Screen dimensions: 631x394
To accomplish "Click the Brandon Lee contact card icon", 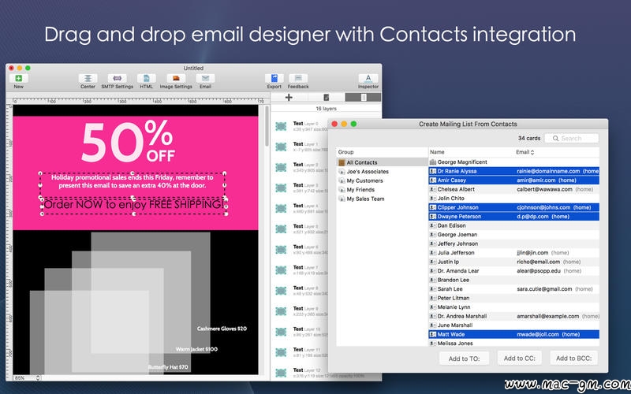I will pyautogui.click(x=433, y=281).
